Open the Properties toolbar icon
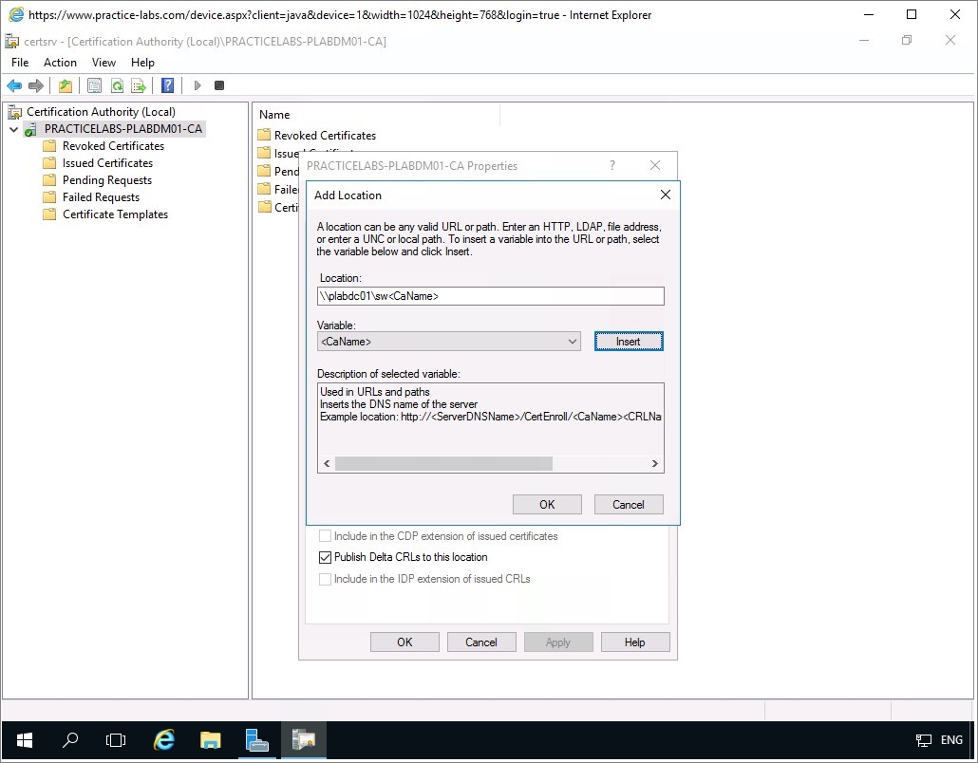The height and width of the screenshot is (763, 978). click(x=95, y=85)
